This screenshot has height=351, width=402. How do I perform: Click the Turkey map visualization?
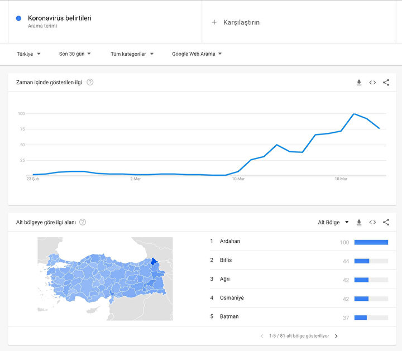106,279
